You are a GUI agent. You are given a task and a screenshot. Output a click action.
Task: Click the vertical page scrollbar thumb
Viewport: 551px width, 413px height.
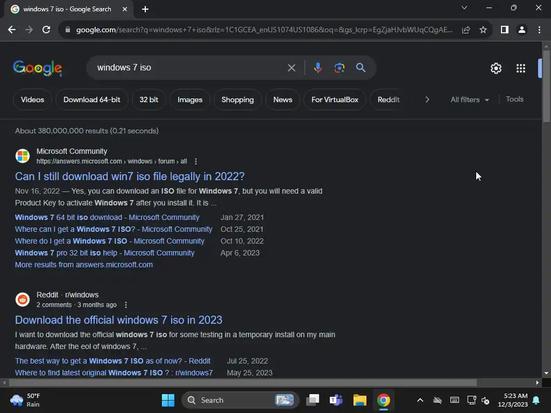click(546, 86)
